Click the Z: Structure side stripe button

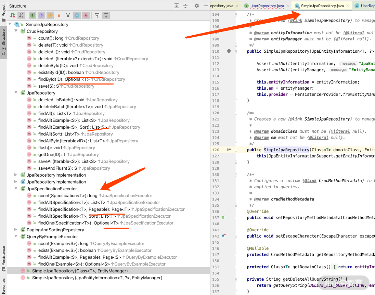coord(3,42)
